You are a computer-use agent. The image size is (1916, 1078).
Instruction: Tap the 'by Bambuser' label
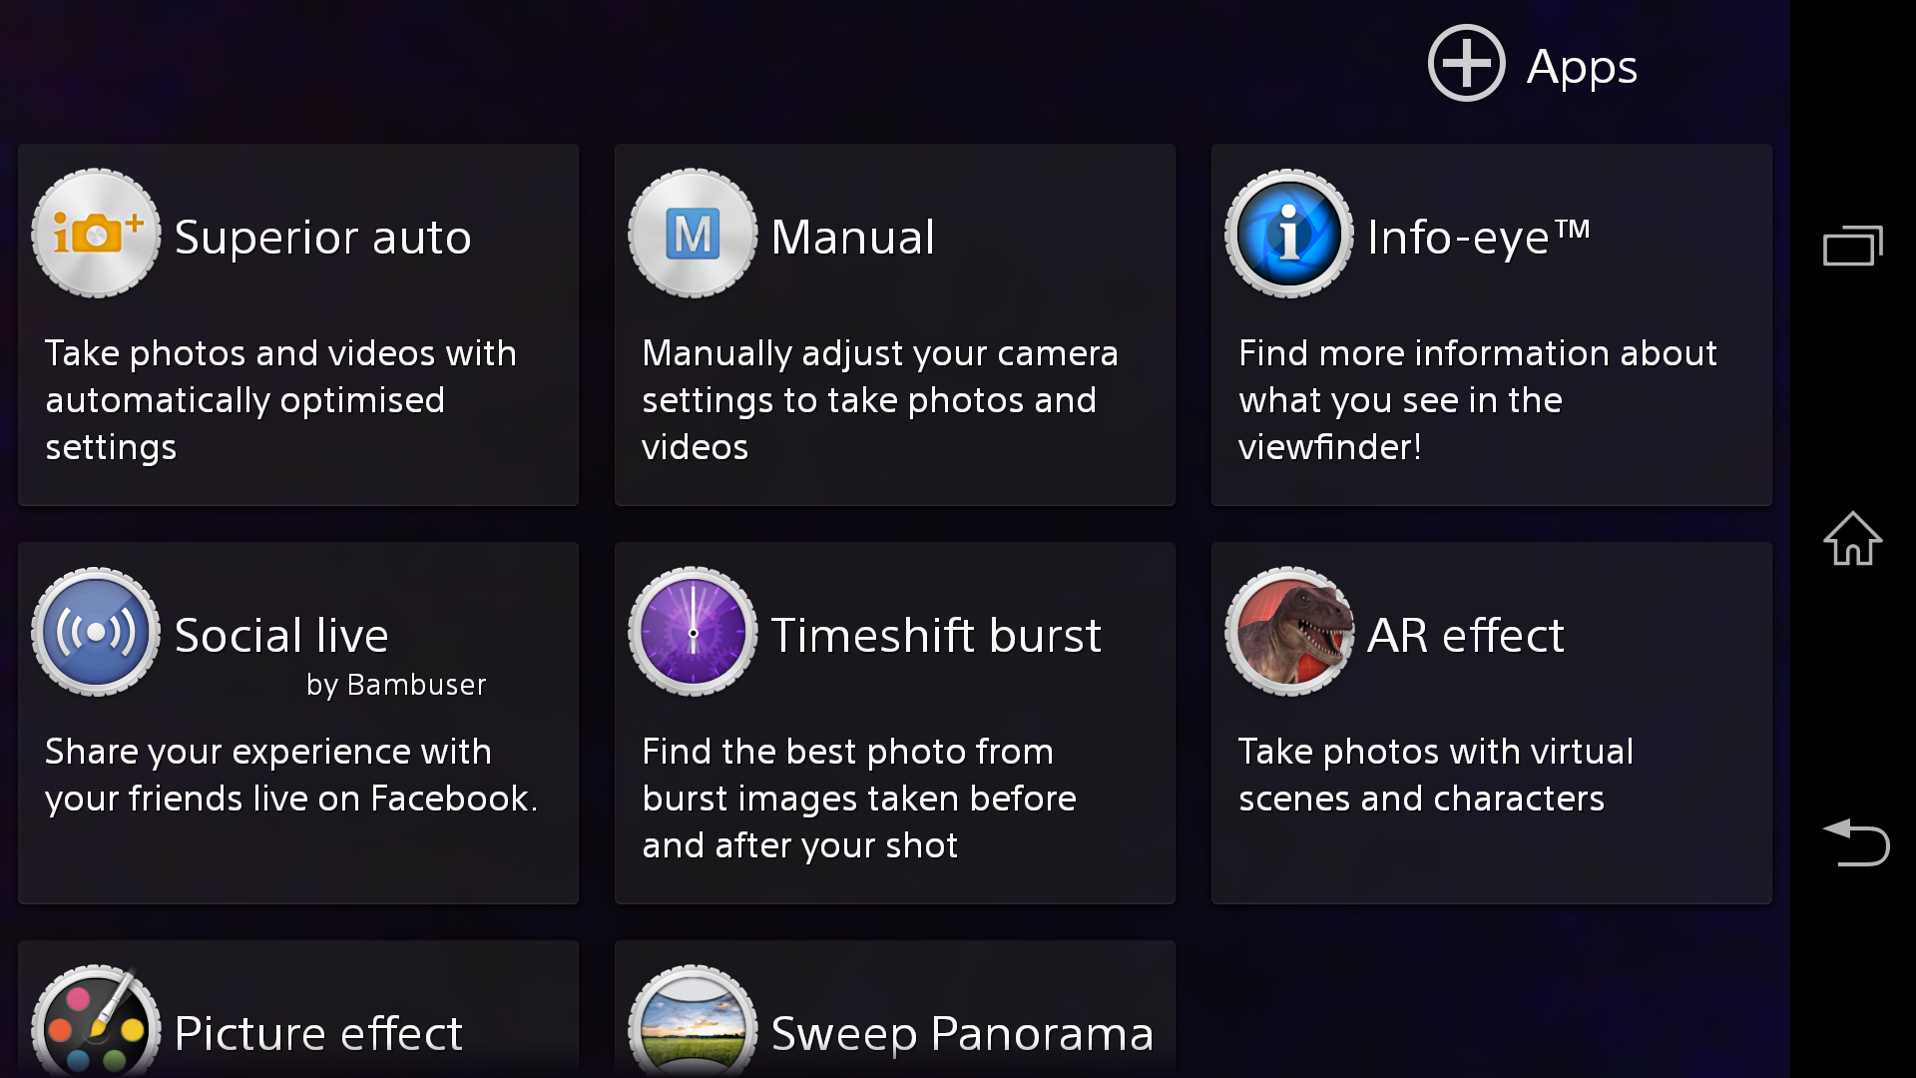point(396,686)
